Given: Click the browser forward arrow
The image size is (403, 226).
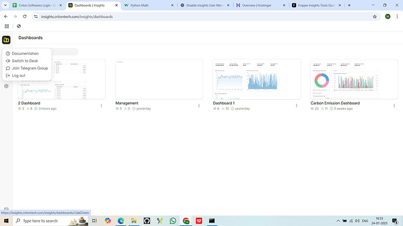Looking at the screenshot, I should click(15, 17).
